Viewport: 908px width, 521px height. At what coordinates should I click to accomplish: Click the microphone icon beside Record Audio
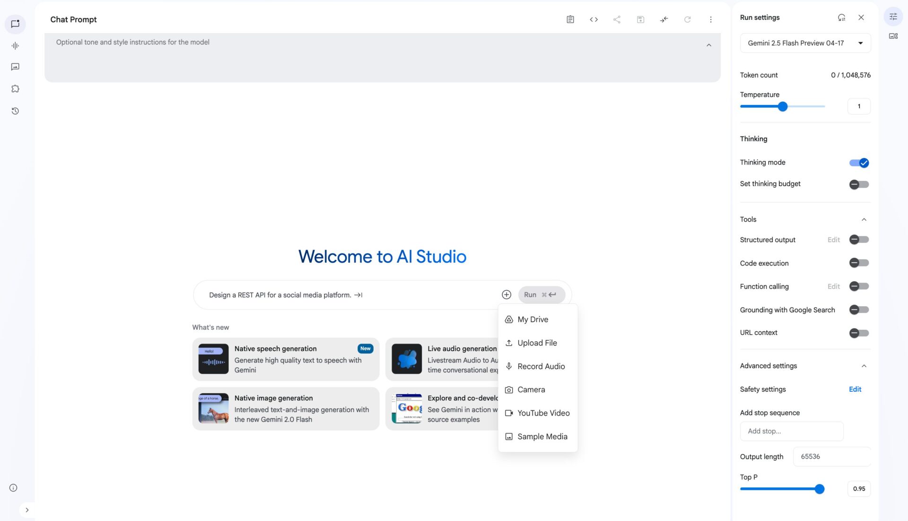(x=509, y=366)
